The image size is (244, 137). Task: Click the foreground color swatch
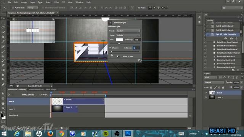pos(2,115)
